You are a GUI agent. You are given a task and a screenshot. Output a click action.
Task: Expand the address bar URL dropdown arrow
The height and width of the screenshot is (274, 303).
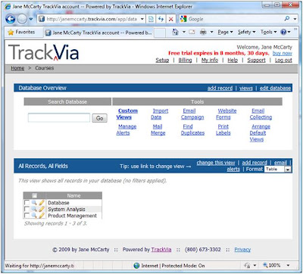142,19
